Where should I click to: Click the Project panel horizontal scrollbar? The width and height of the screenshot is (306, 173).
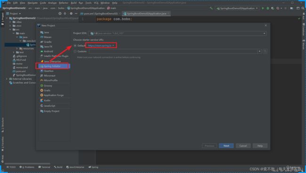pos(27,164)
